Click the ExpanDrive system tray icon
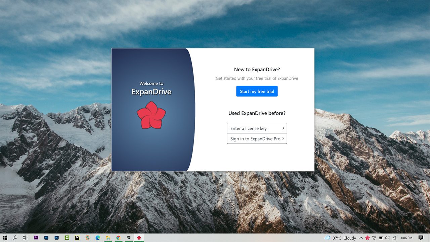 368,238
